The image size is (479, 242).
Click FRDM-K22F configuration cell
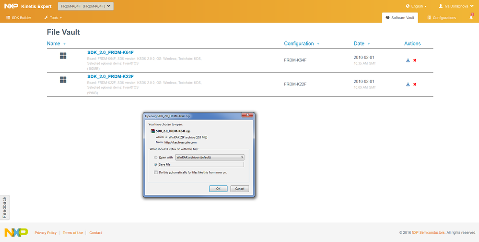295,85
